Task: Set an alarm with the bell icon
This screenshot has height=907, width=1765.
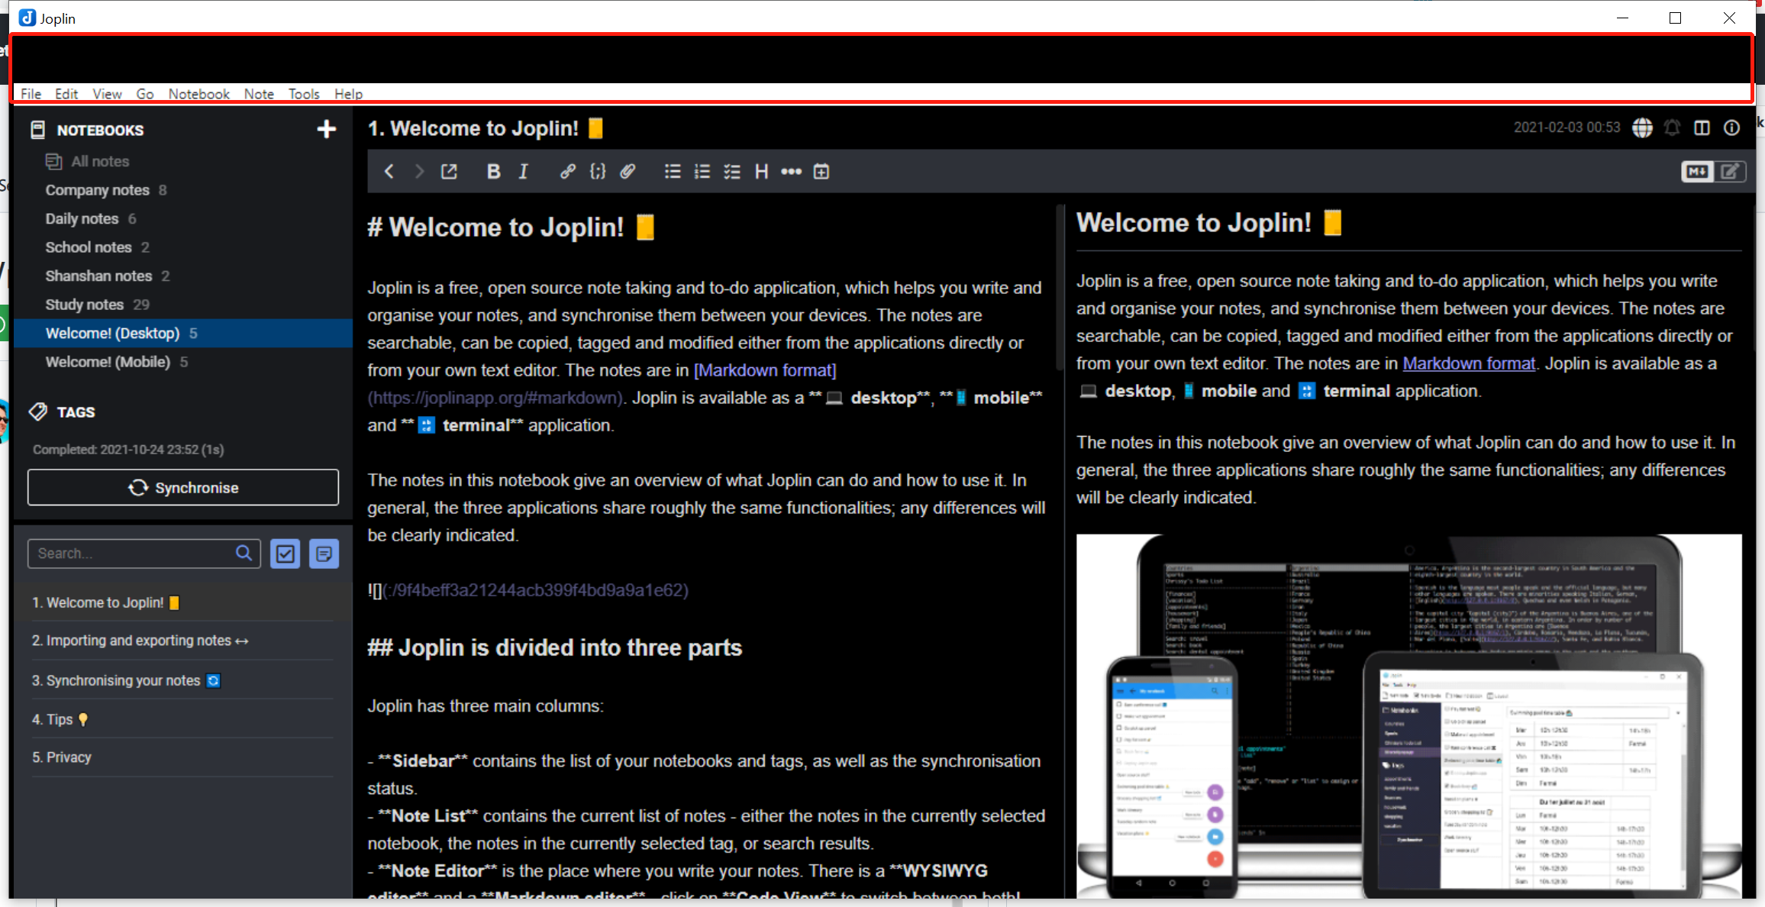Action: (x=1672, y=127)
